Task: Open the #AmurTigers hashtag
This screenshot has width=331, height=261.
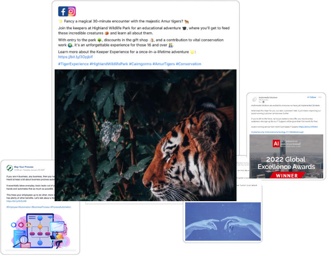Action: pos(163,64)
